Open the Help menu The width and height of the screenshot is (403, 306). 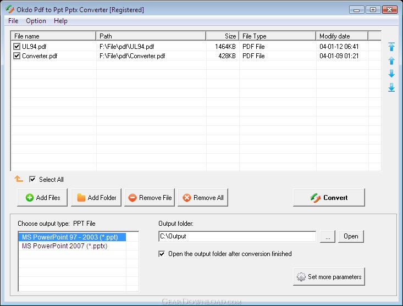(x=60, y=21)
